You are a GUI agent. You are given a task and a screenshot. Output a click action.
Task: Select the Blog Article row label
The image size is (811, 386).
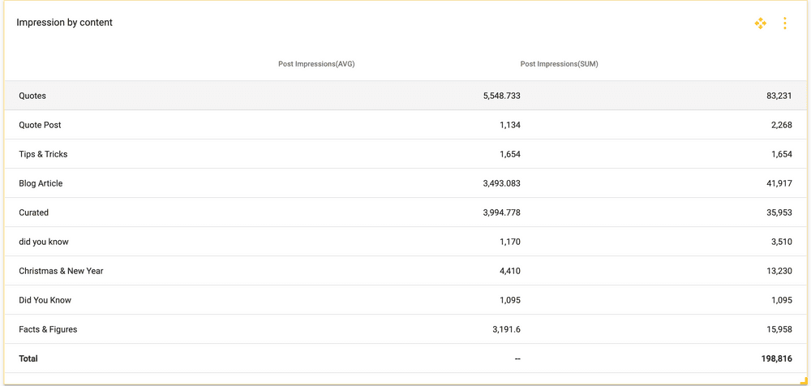coord(41,183)
